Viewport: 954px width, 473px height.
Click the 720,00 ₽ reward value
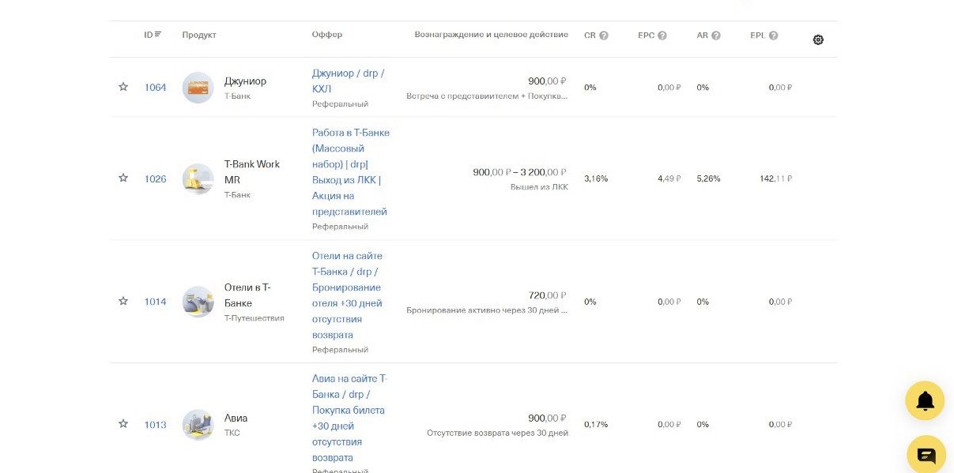tap(547, 295)
